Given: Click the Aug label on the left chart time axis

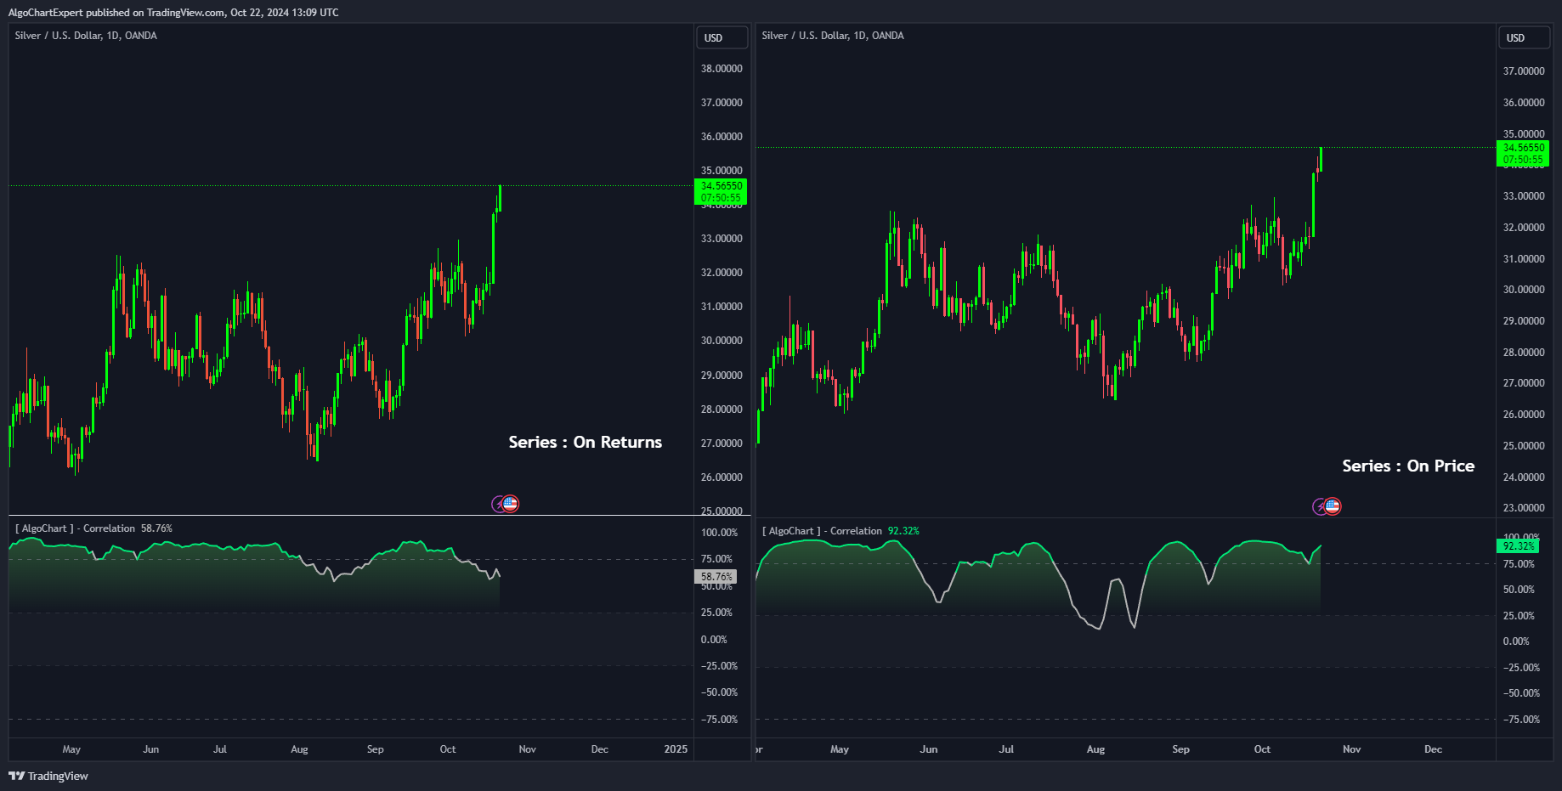Looking at the screenshot, I should [x=299, y=749].
